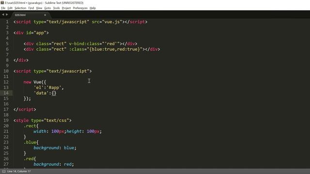Open the File menu
The width and height of the screenshot is (310, 174).
click(3, 8)
